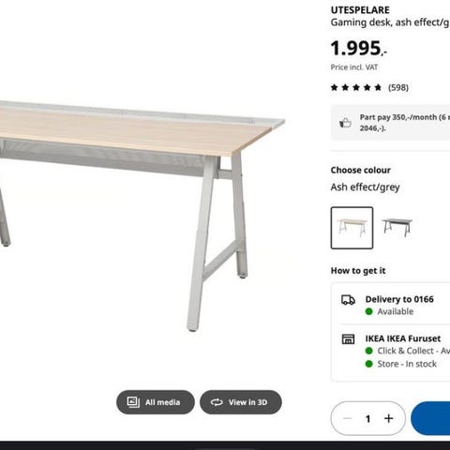Select the black desk colour thumbnail

click(x=397, y=228)
